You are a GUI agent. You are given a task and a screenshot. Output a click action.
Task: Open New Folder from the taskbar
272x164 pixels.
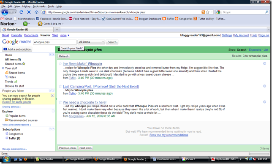click(49, 159)
